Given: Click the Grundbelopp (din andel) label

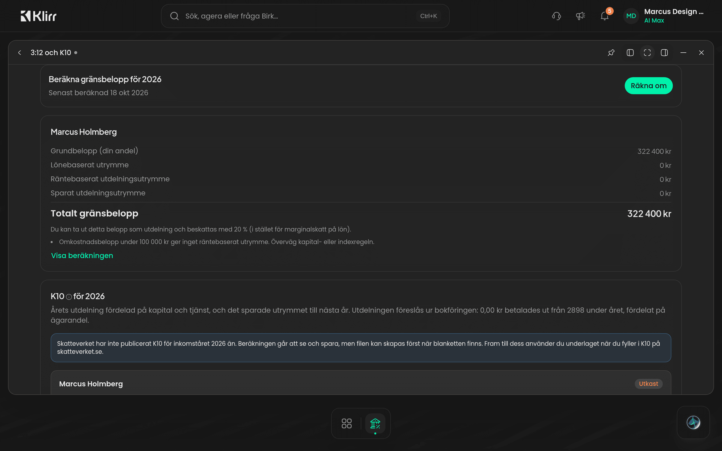Looking at the screenshot, I should coord(94,151).
